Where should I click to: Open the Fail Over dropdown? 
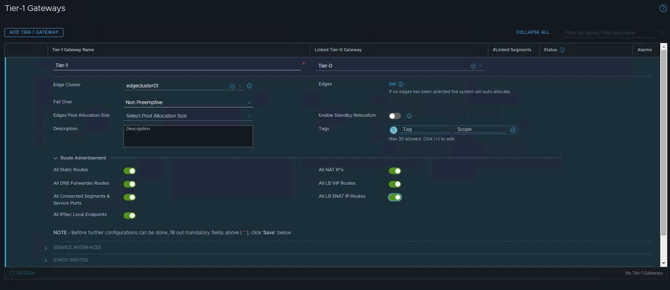tap(188, 102)
